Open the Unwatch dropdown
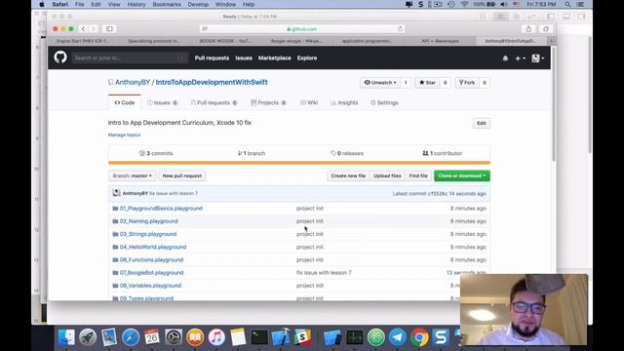Image resolution: width=624 pixels, height=351 pixels. tap(380, 82)
